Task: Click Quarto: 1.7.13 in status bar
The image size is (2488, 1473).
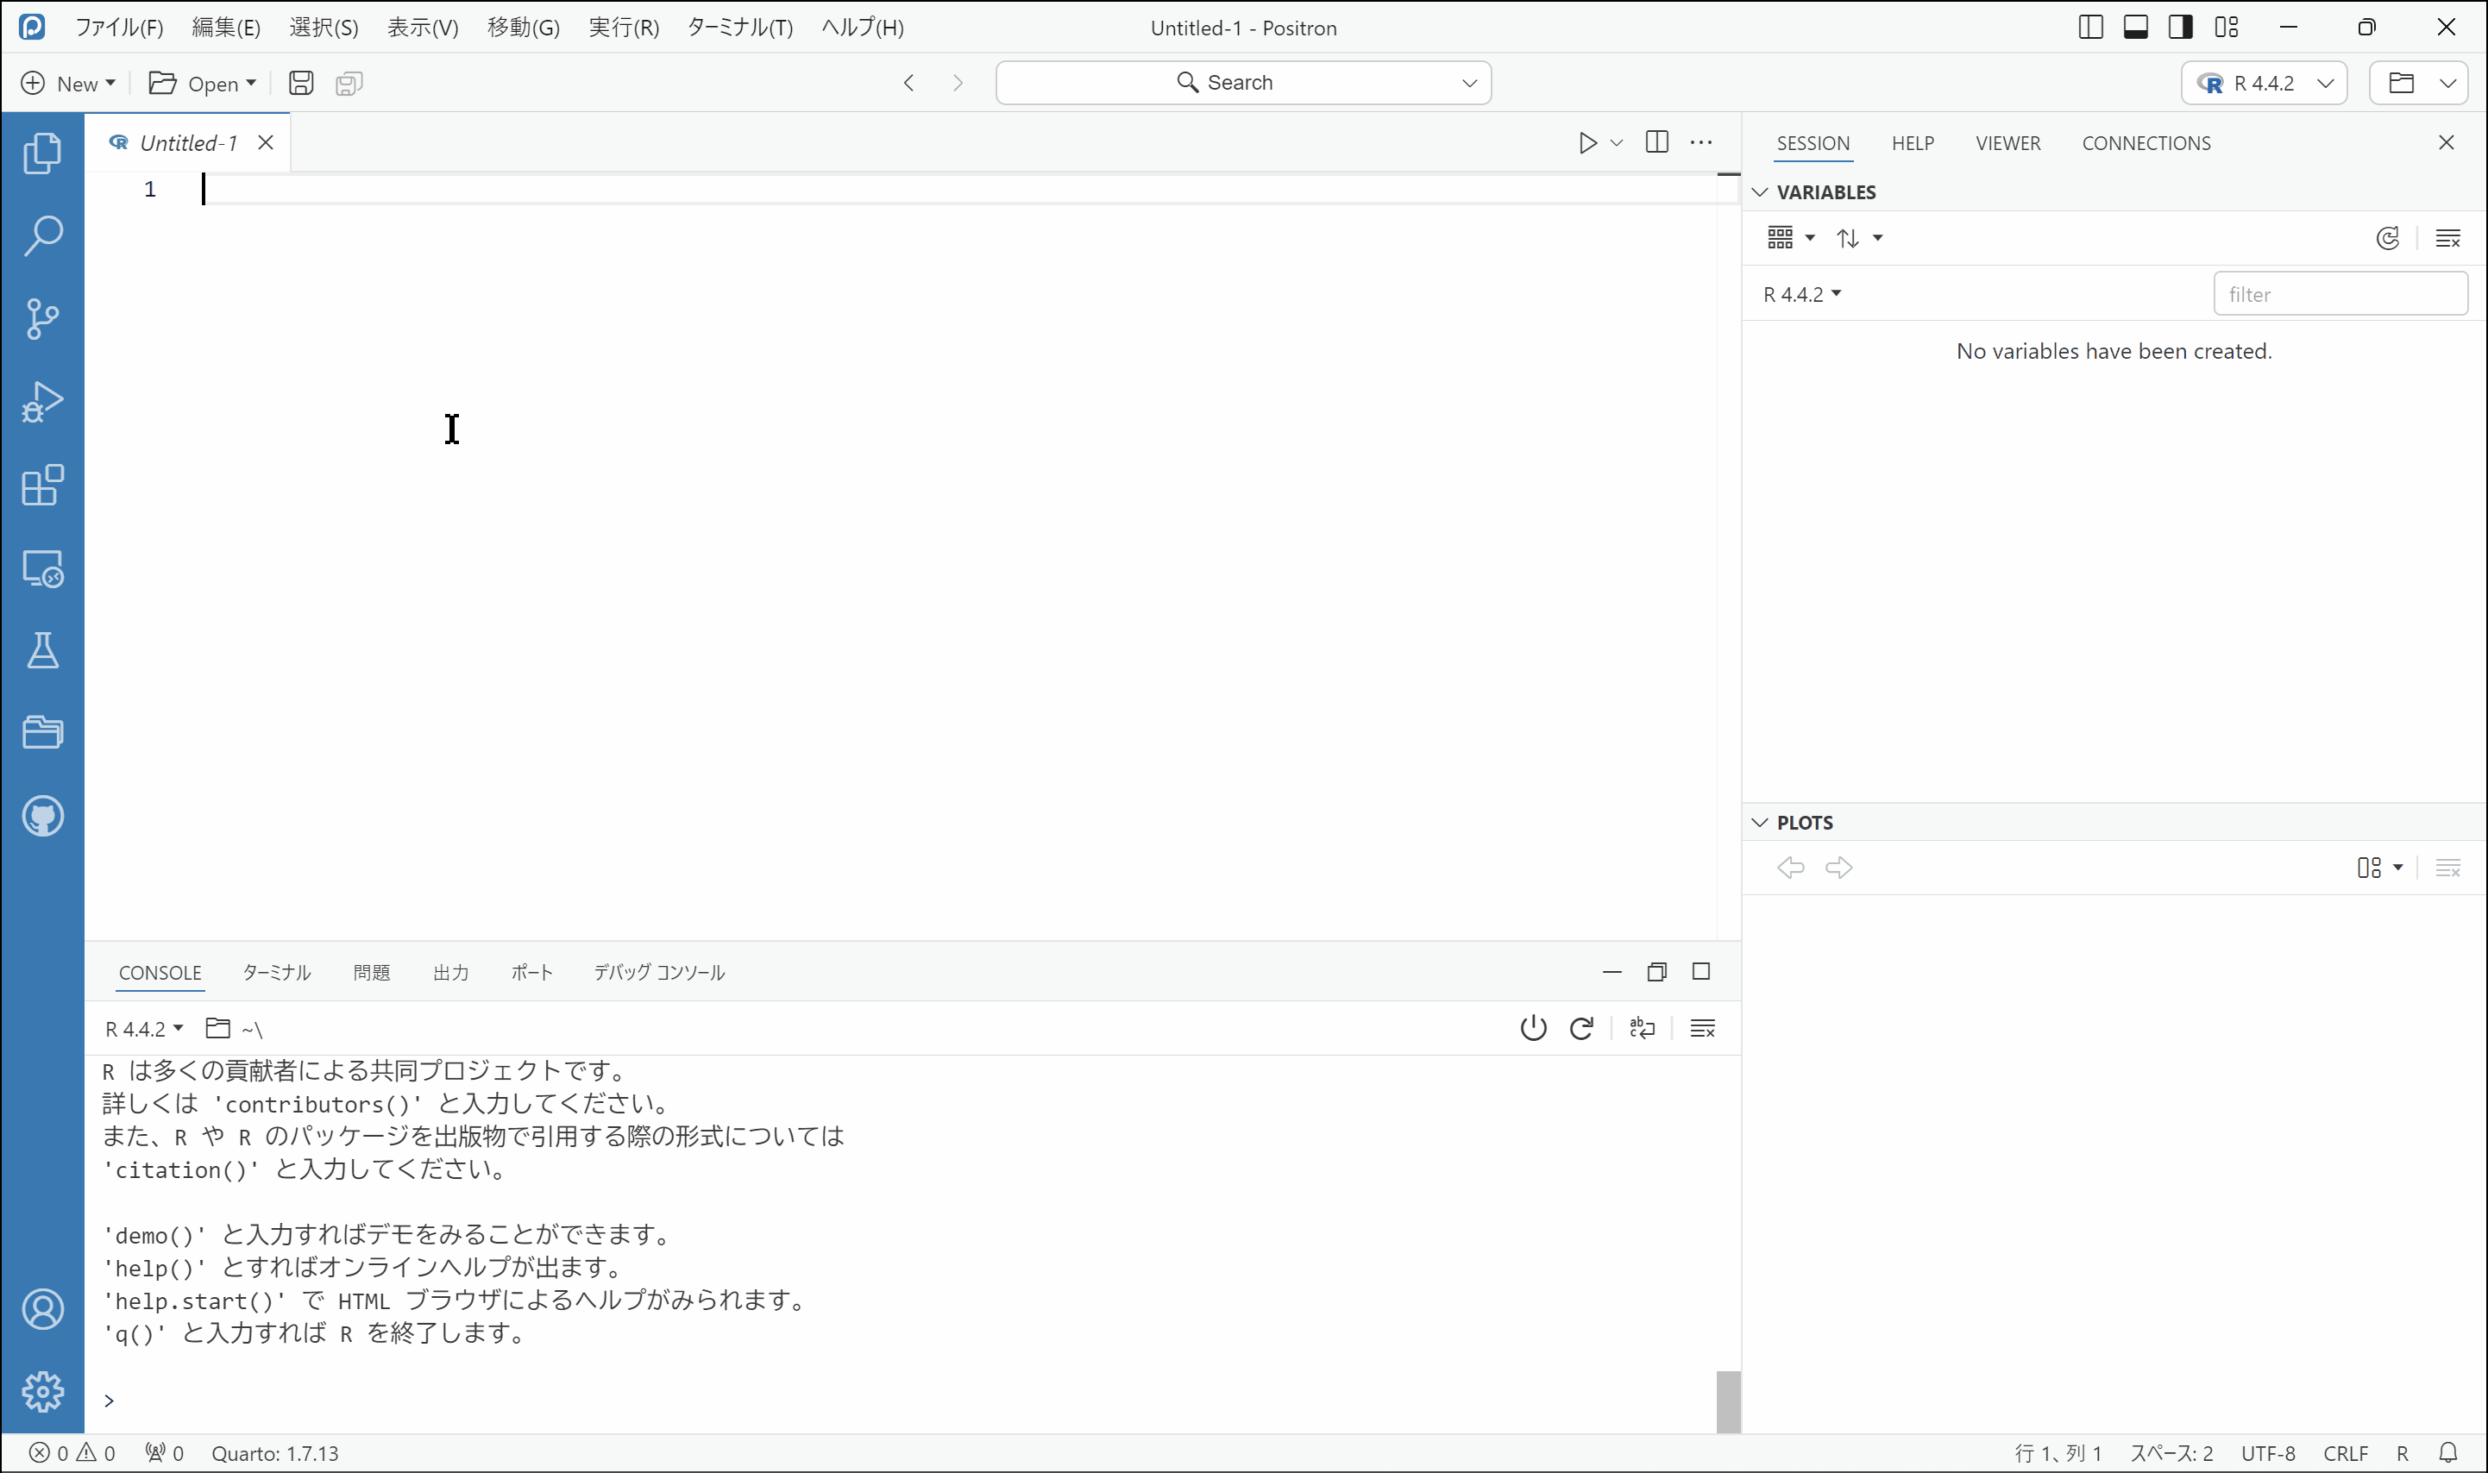Action: [275, 1453]
